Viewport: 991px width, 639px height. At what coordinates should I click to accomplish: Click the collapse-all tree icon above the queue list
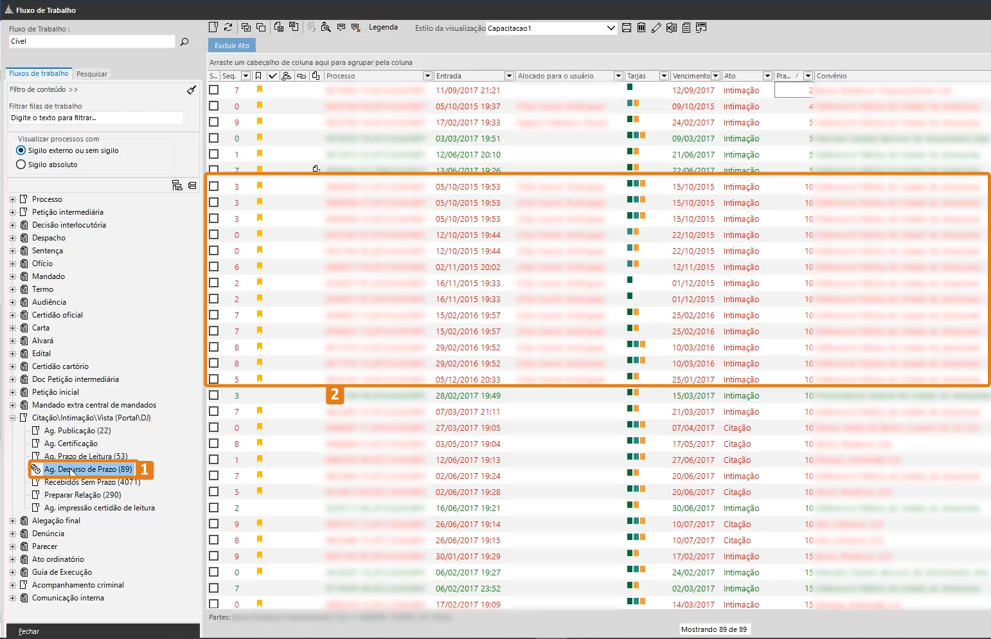click(192, 185)
